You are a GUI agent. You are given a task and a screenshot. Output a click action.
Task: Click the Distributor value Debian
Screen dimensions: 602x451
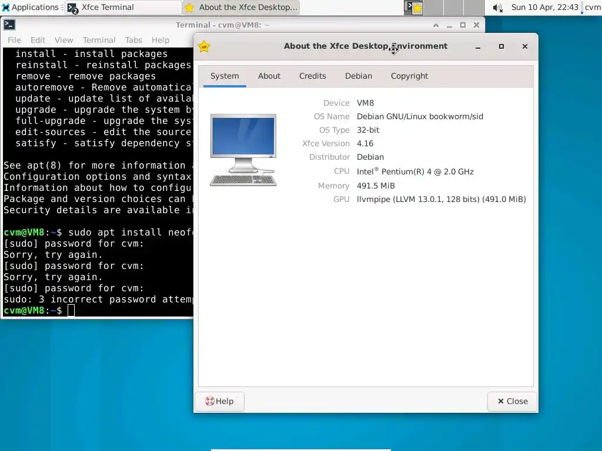pos(370,157)
